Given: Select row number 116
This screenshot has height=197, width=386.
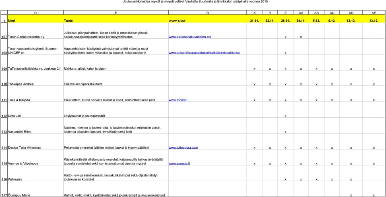Looking at the screenshot, I should click(x=4, y=173).
